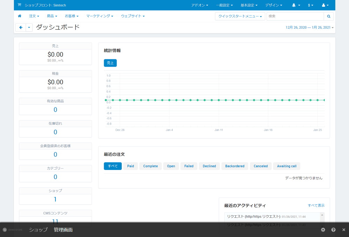Open the クイックスタートメニュー dropdown
This screenshot has width=349, height=237.
coord(240,16)
